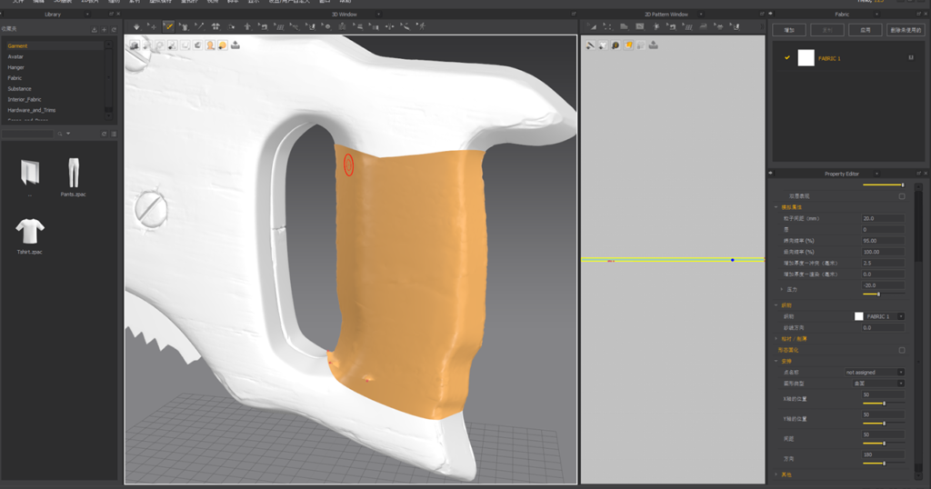This screenshot has width=931, height=489.
Task: Click the highlighted orange icon in 2D Pattern overlay
Action: coord(627,45)
